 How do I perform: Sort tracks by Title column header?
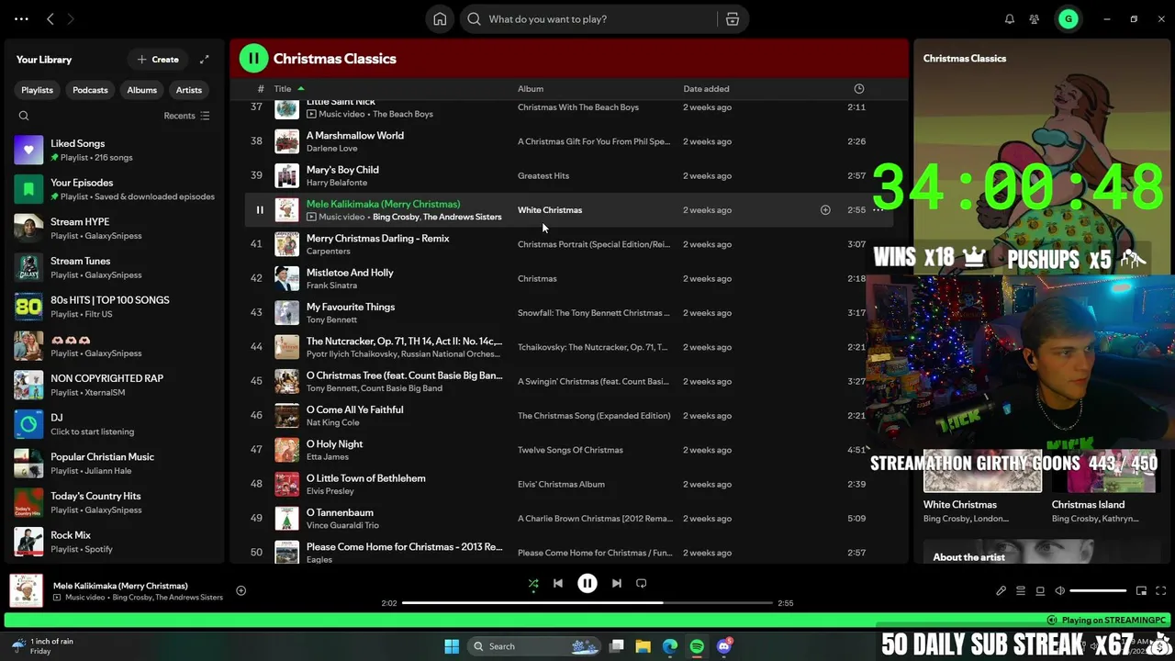(283, 89)
